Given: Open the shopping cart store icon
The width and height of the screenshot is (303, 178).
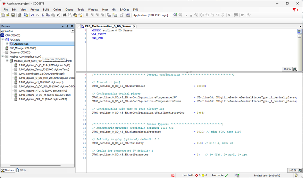Looking at the screenshot, I should (242, 15).
